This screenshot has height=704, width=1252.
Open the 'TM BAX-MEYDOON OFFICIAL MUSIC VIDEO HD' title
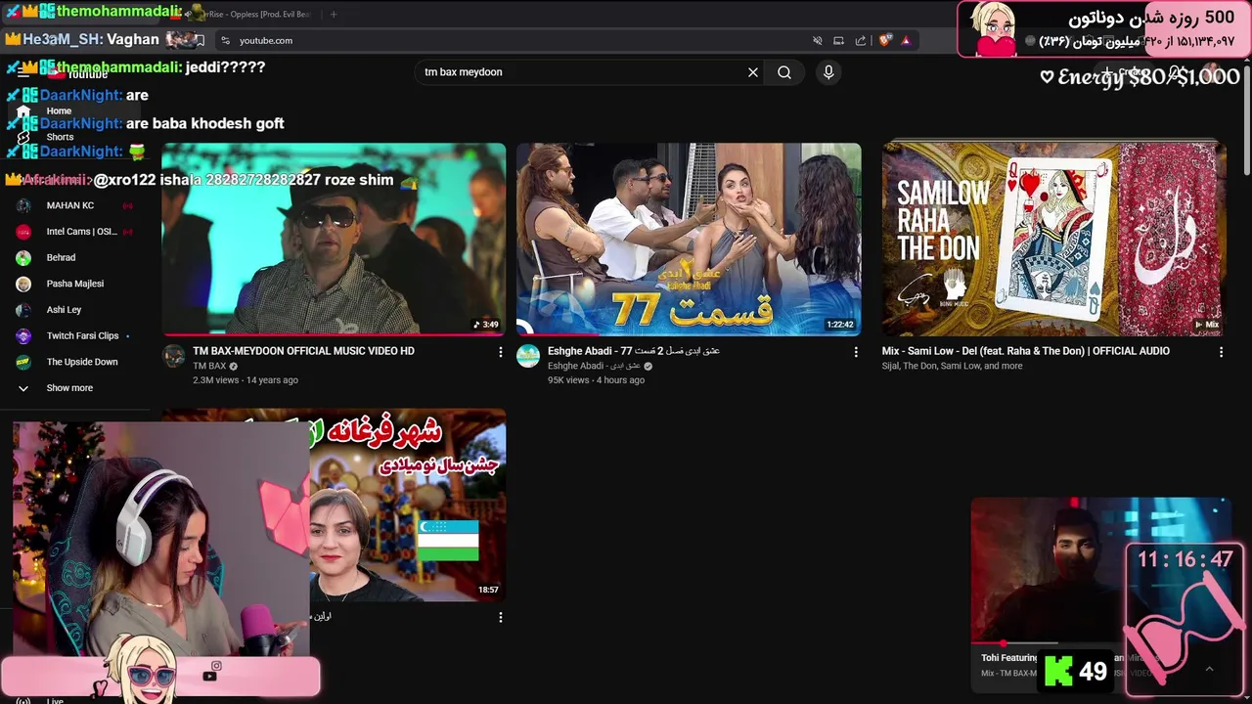point(303,351)
